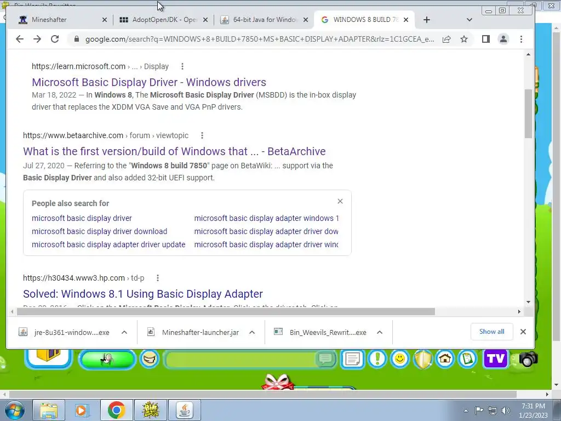Close the 64-bit Java tab
561x421 pixels.
306,20
